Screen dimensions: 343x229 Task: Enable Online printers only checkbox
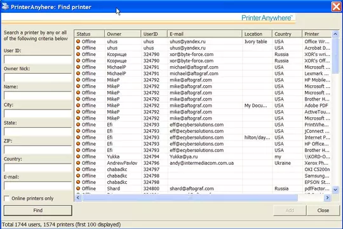[x=7, y=198]
